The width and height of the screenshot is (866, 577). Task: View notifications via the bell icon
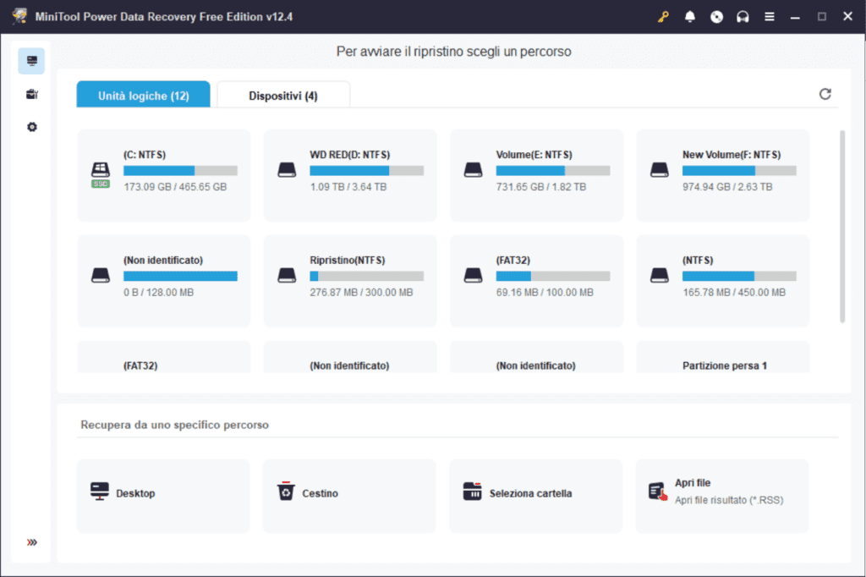689,16
